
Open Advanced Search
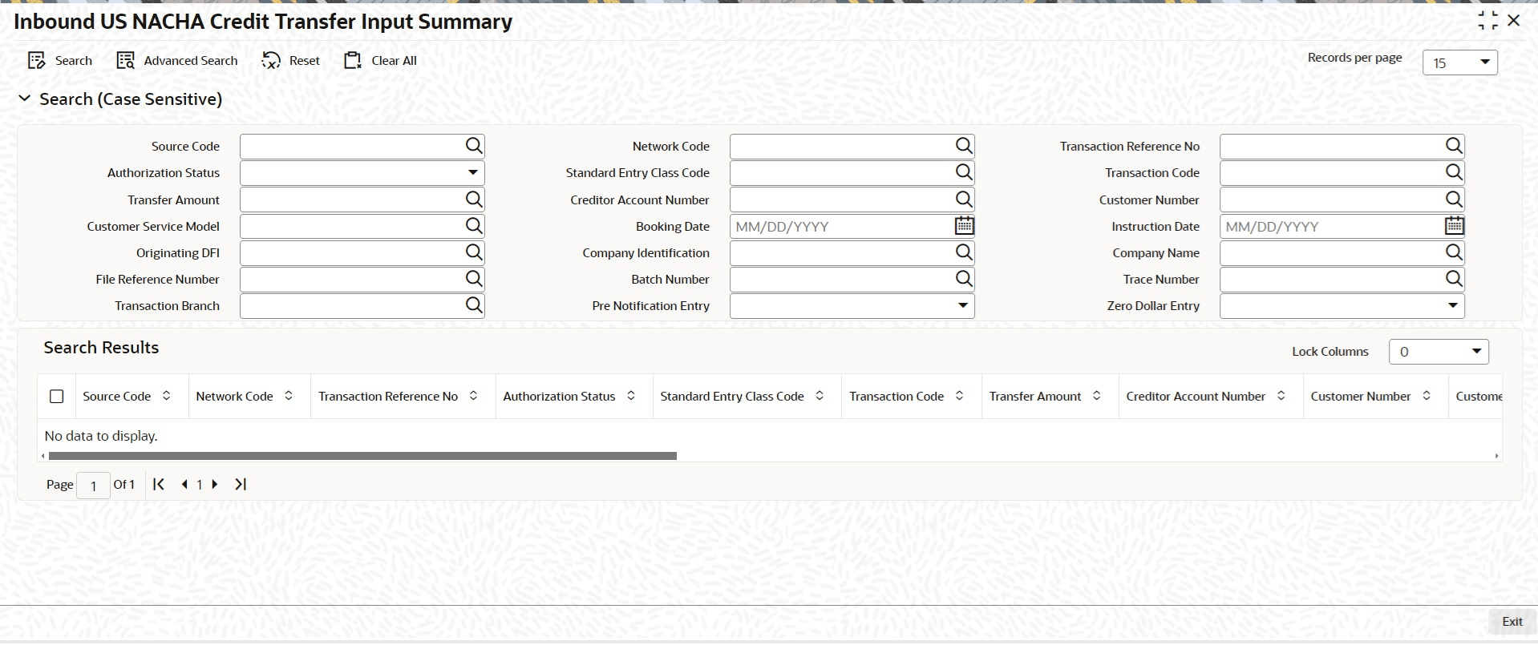click(x=177, y=61)
